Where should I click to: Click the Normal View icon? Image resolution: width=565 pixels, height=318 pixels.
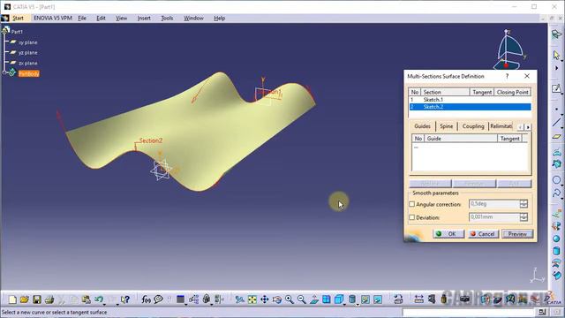(x=314, y=299)
